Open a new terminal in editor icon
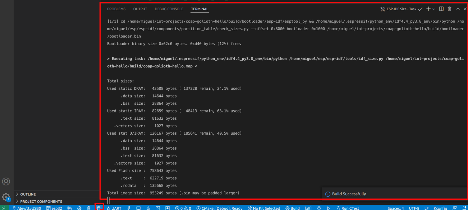This screenshot has height=210, width=468. point(428,9)
